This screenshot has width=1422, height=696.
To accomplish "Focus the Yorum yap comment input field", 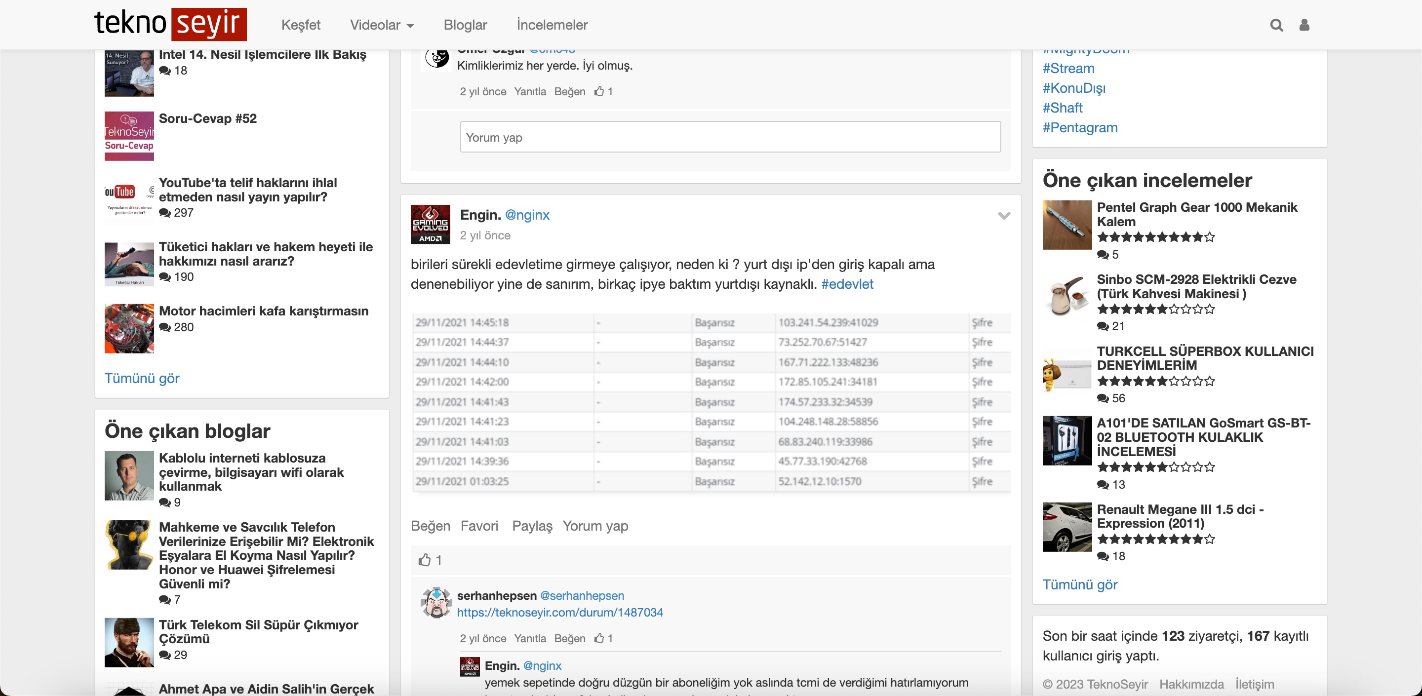I will pyautogui.click(x=730, y=137).
